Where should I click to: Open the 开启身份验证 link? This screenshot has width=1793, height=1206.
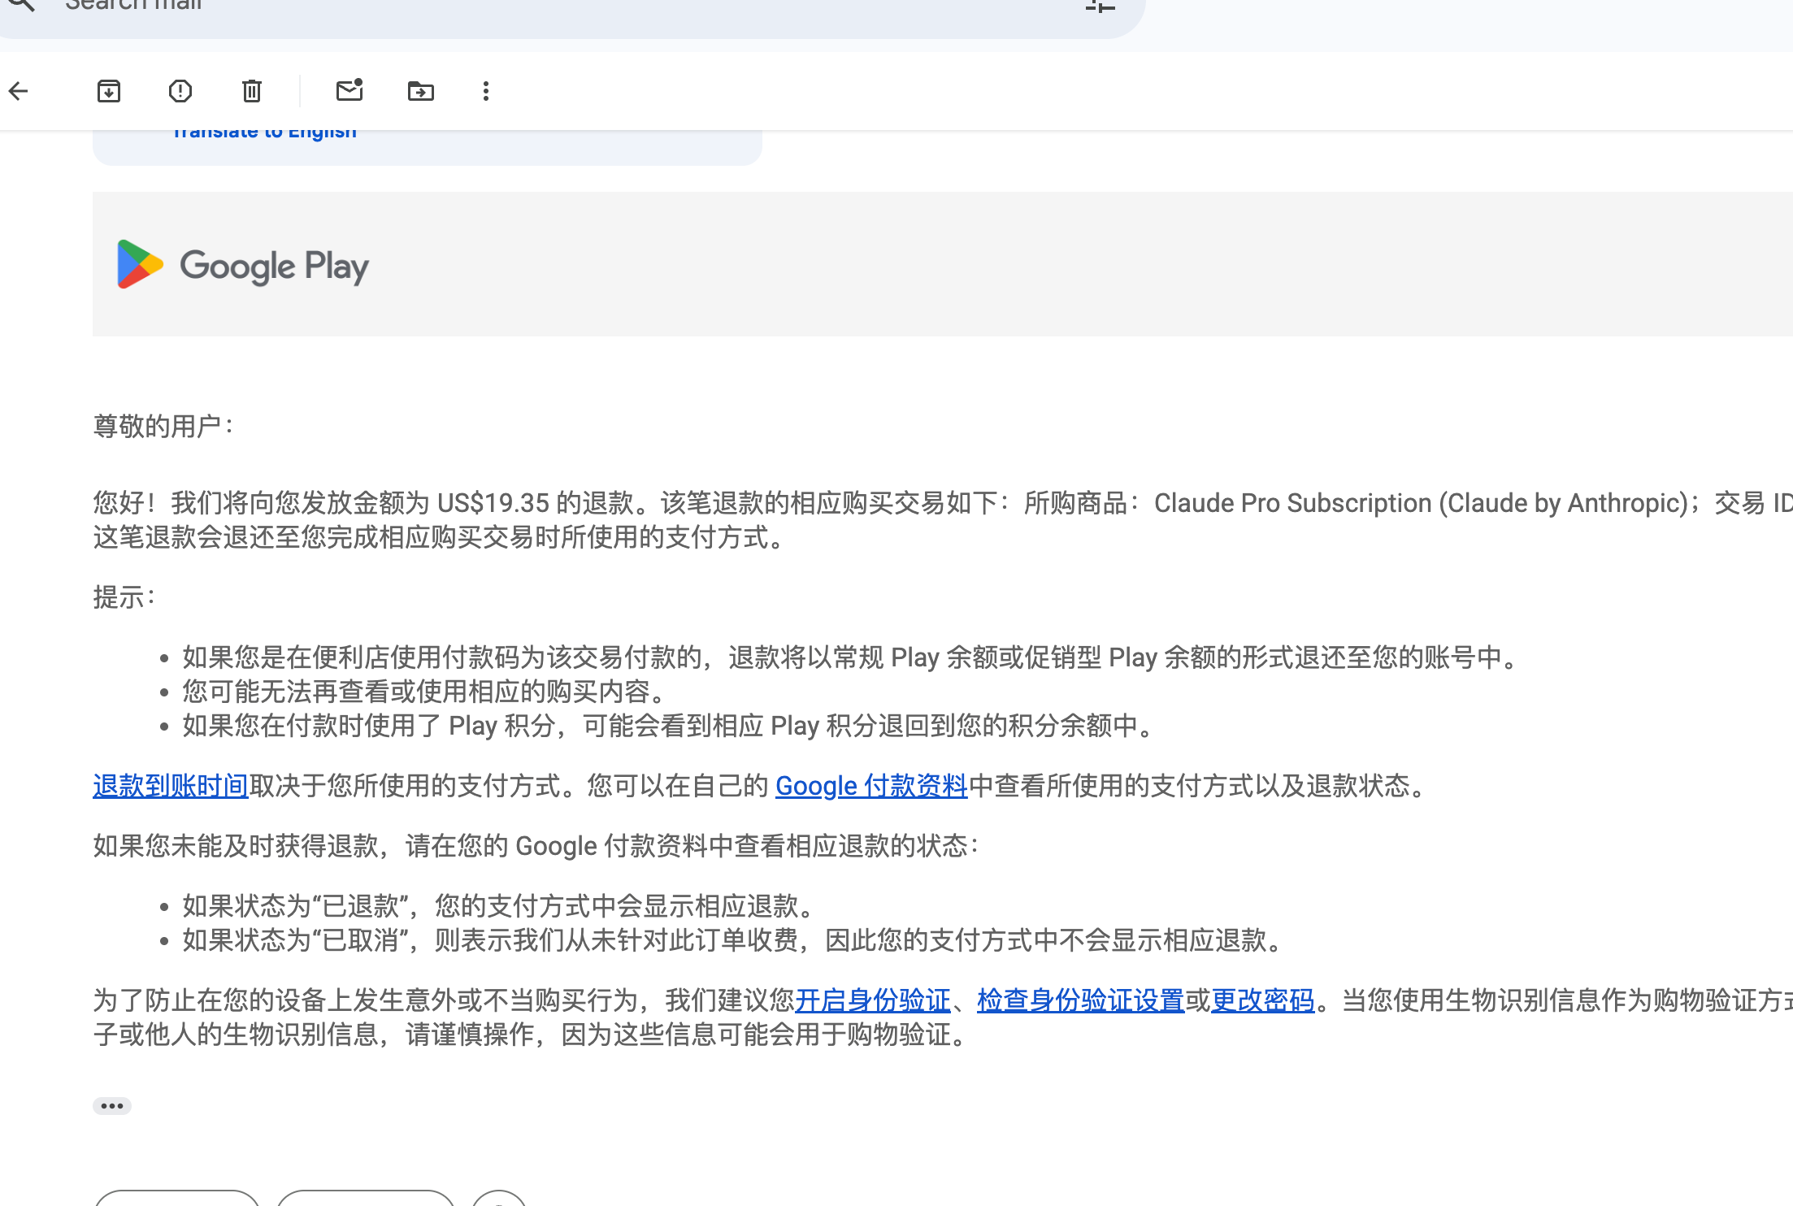coord(873,1000)
